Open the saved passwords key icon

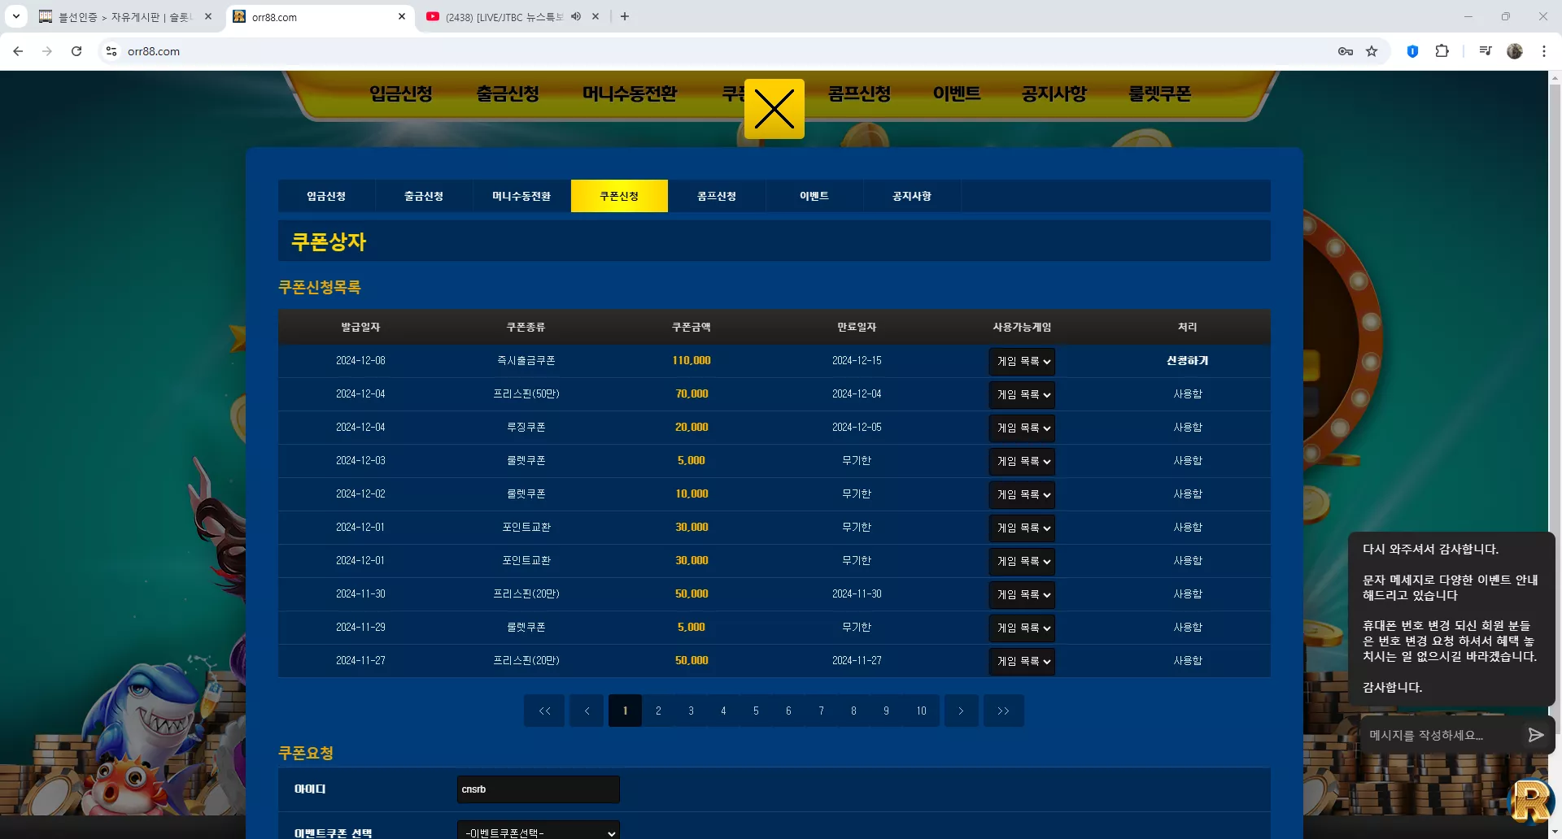coord(1346,51)
